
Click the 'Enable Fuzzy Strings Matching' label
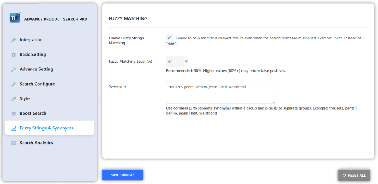pos(126,41)
